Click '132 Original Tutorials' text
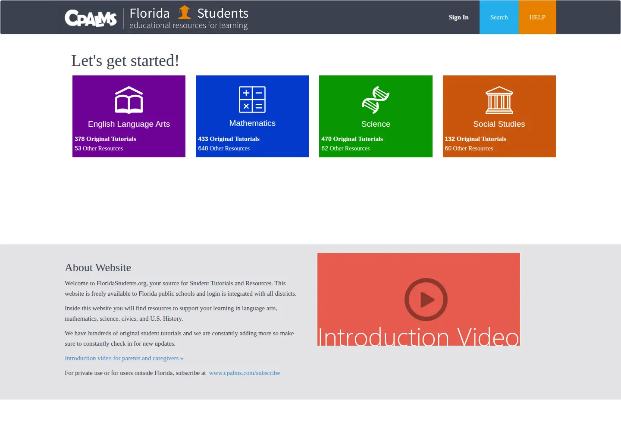The height and width of the screenshot is (431, 621). [x=476, y=139]
